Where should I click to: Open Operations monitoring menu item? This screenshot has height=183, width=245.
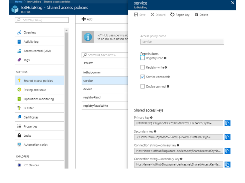point(39,99)
